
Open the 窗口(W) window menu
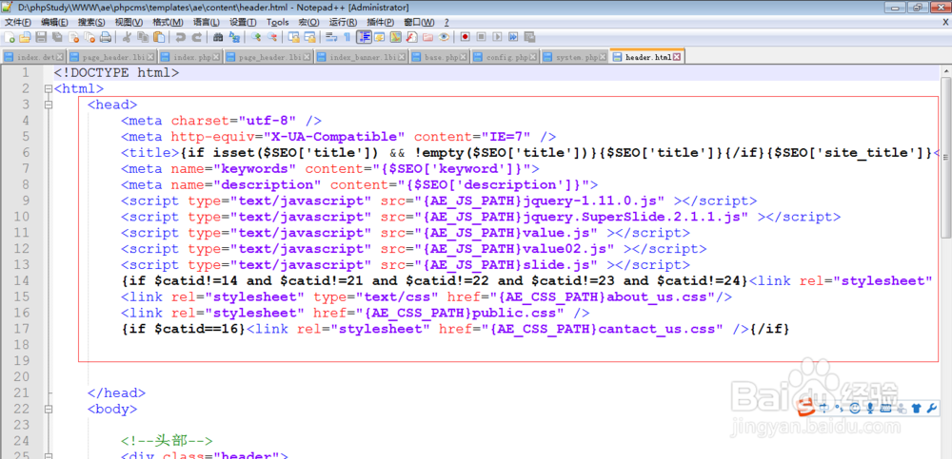419,22
